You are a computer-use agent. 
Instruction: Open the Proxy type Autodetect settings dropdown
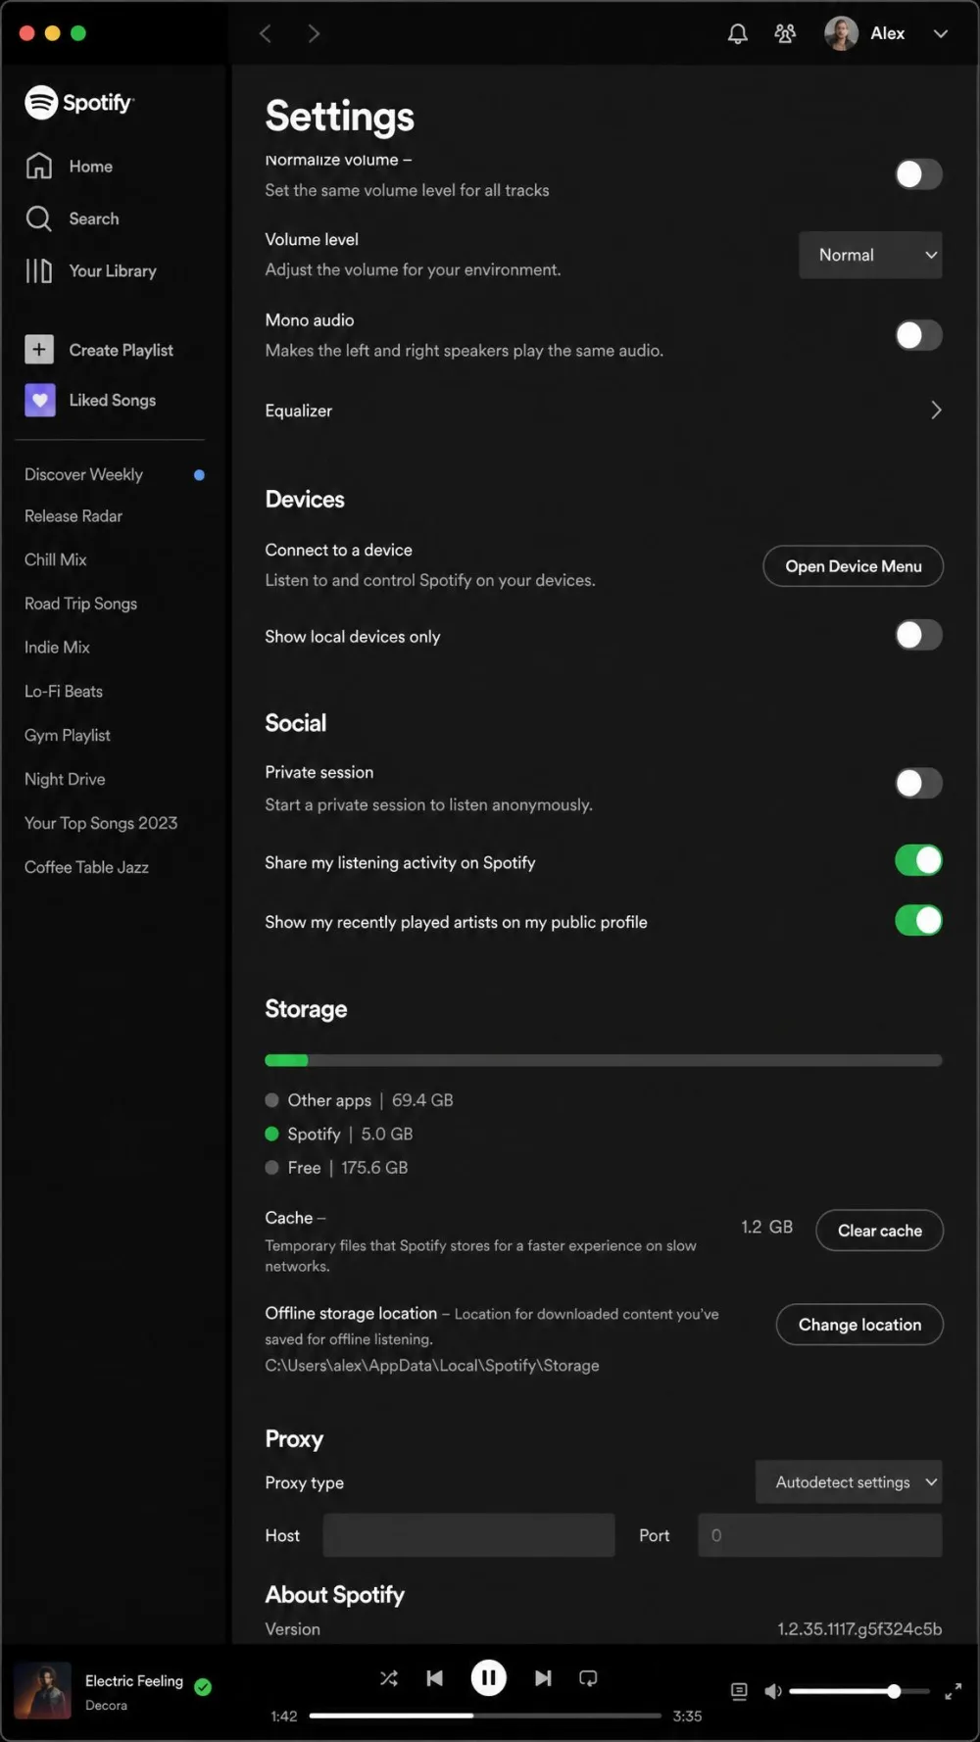point(849,1481)
